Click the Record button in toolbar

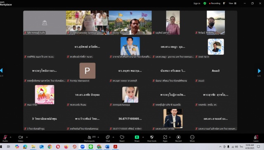pos(179,138)
